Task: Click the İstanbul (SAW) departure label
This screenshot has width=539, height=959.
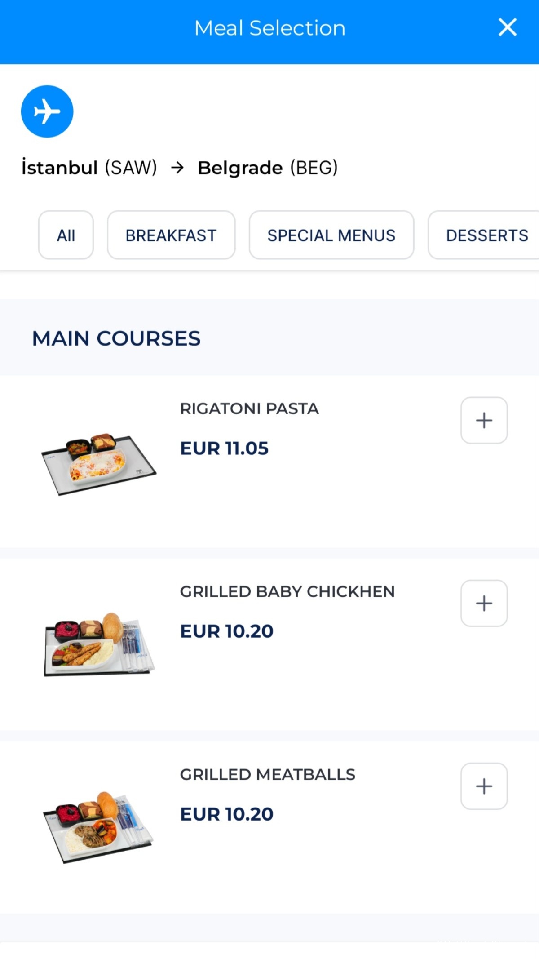Action: point(89,168)
